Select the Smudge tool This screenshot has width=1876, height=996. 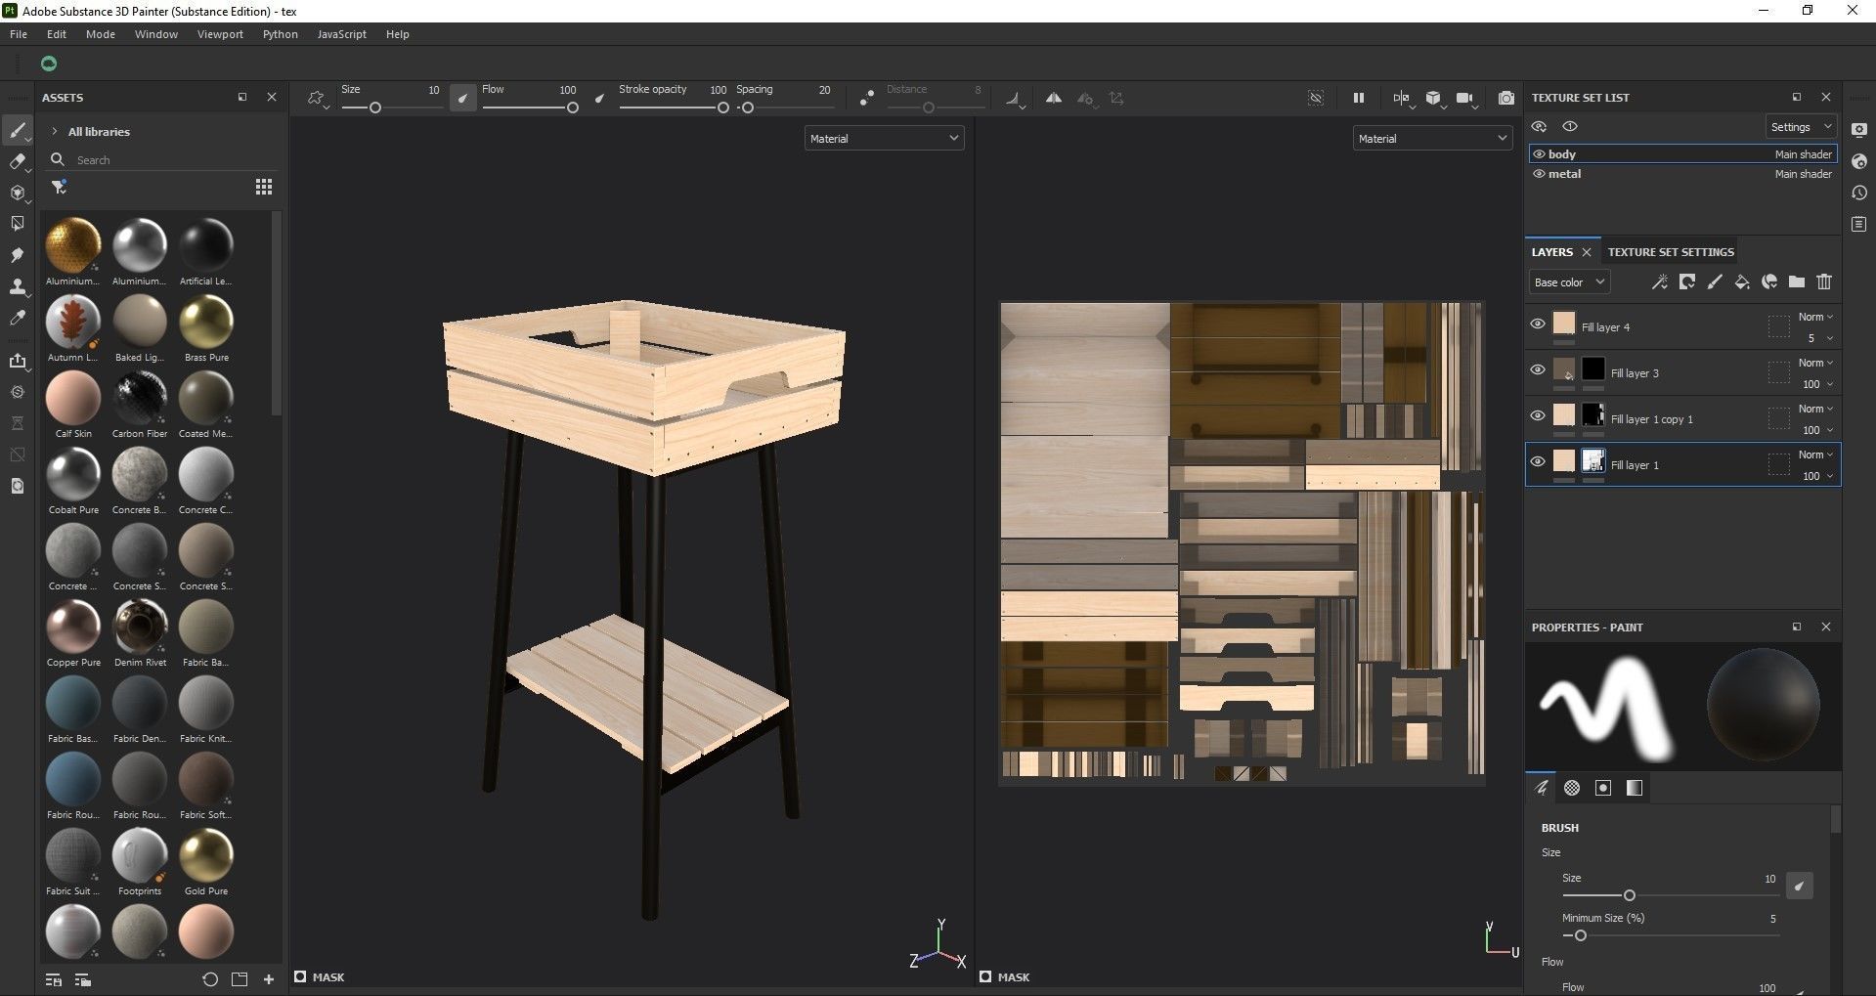click(x=17, y=255)
